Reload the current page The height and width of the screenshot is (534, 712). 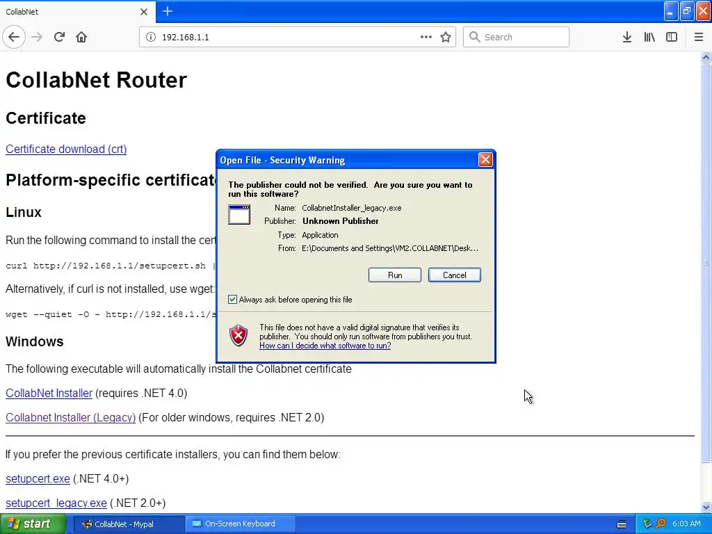coord(59,37)
